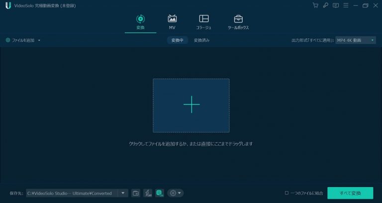Toggle the green GPU chip icon
Image resolution: width=382 pixels, height=203 pixels.
click(159, 193)
